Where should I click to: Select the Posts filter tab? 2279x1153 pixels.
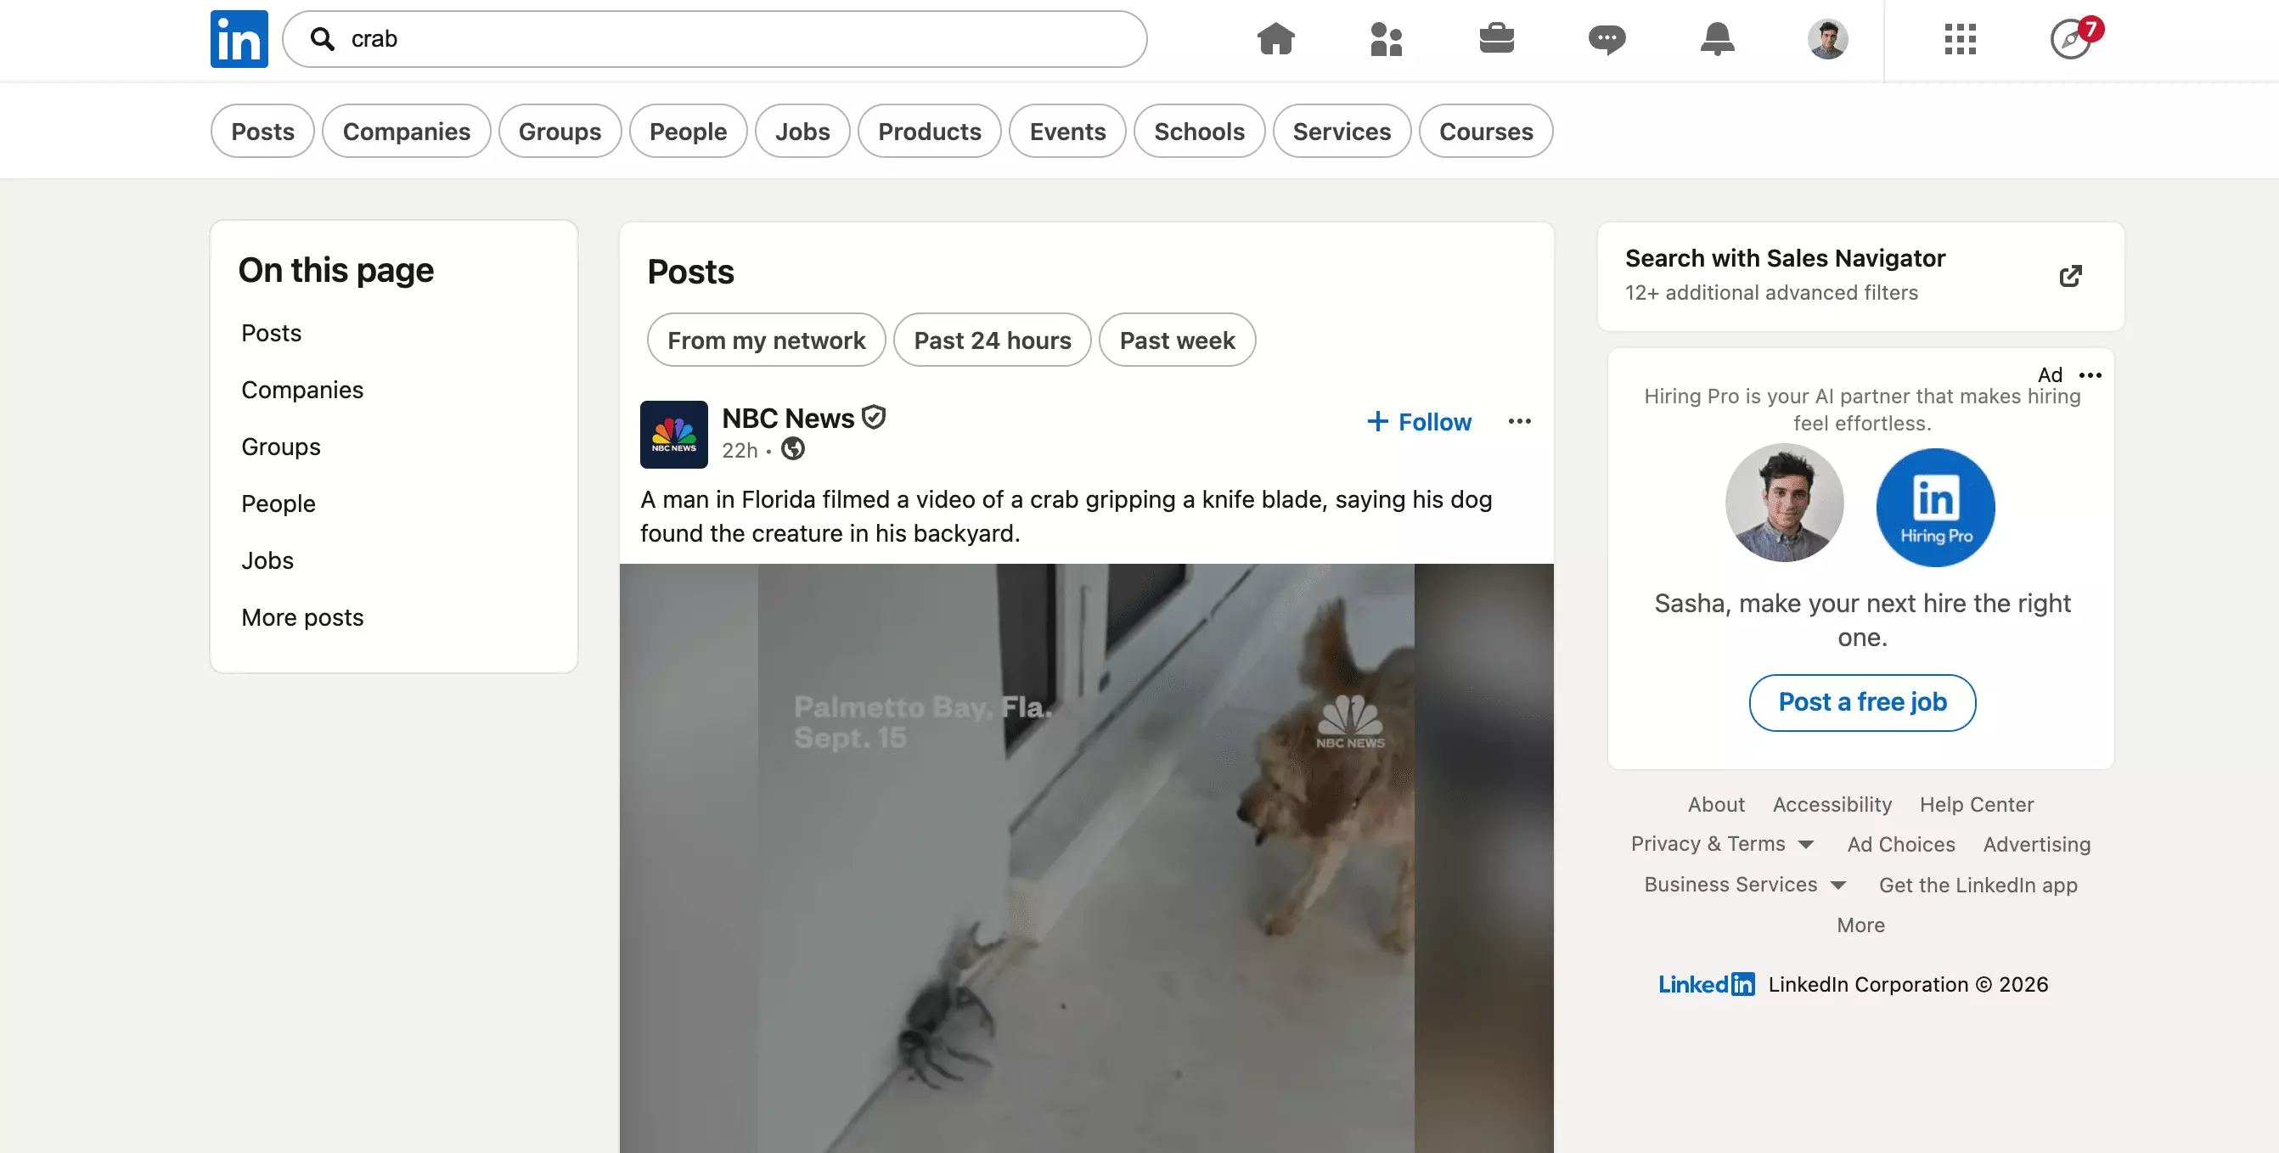(x=262, y=131)
